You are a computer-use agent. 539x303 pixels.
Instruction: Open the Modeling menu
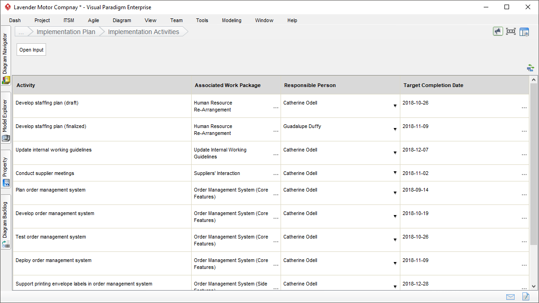click(231, 20)
